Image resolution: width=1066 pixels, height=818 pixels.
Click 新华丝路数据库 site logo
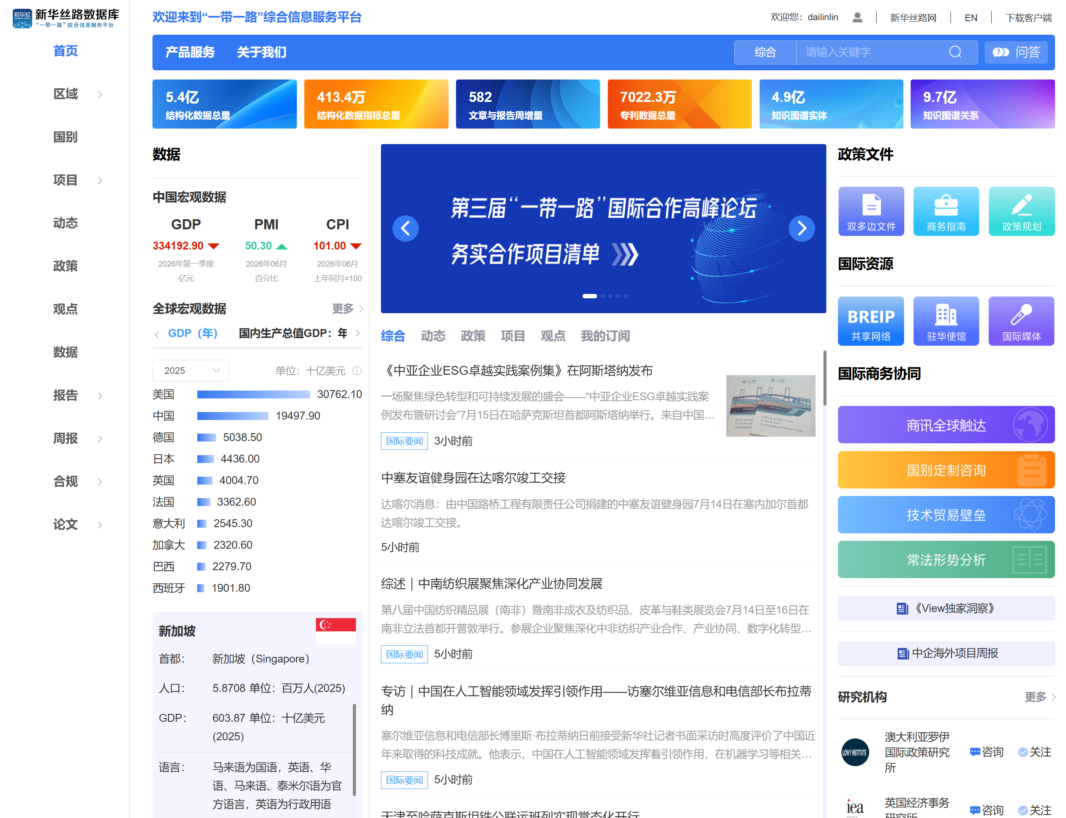tap(65, 18)
